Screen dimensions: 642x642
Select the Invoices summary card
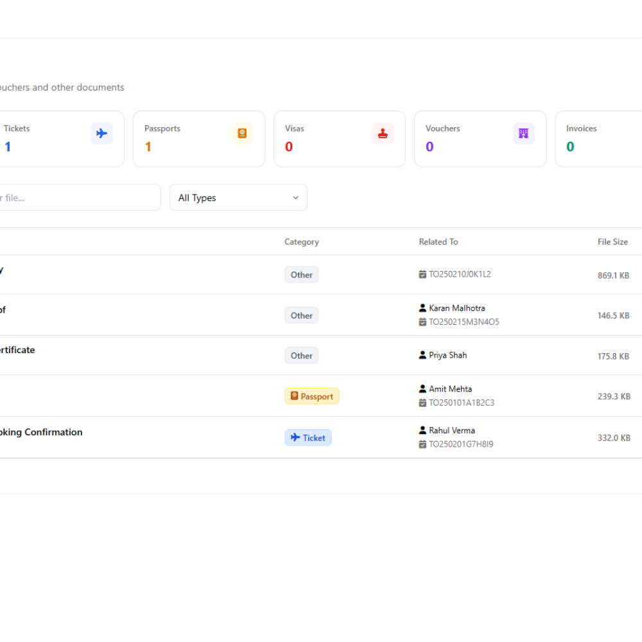(598, 139)
